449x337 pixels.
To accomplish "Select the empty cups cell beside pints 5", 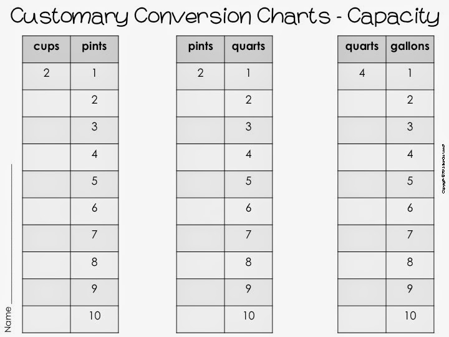I will [x=46, y=184].
